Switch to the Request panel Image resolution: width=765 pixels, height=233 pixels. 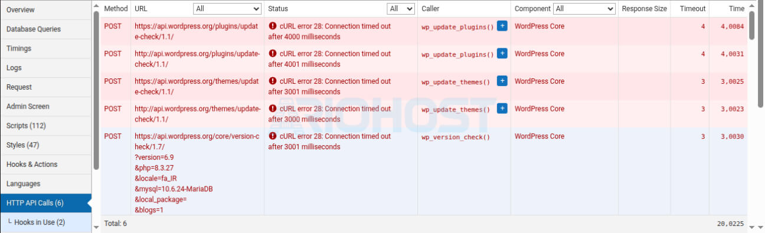pyautogui.click(x=46, y=87)
